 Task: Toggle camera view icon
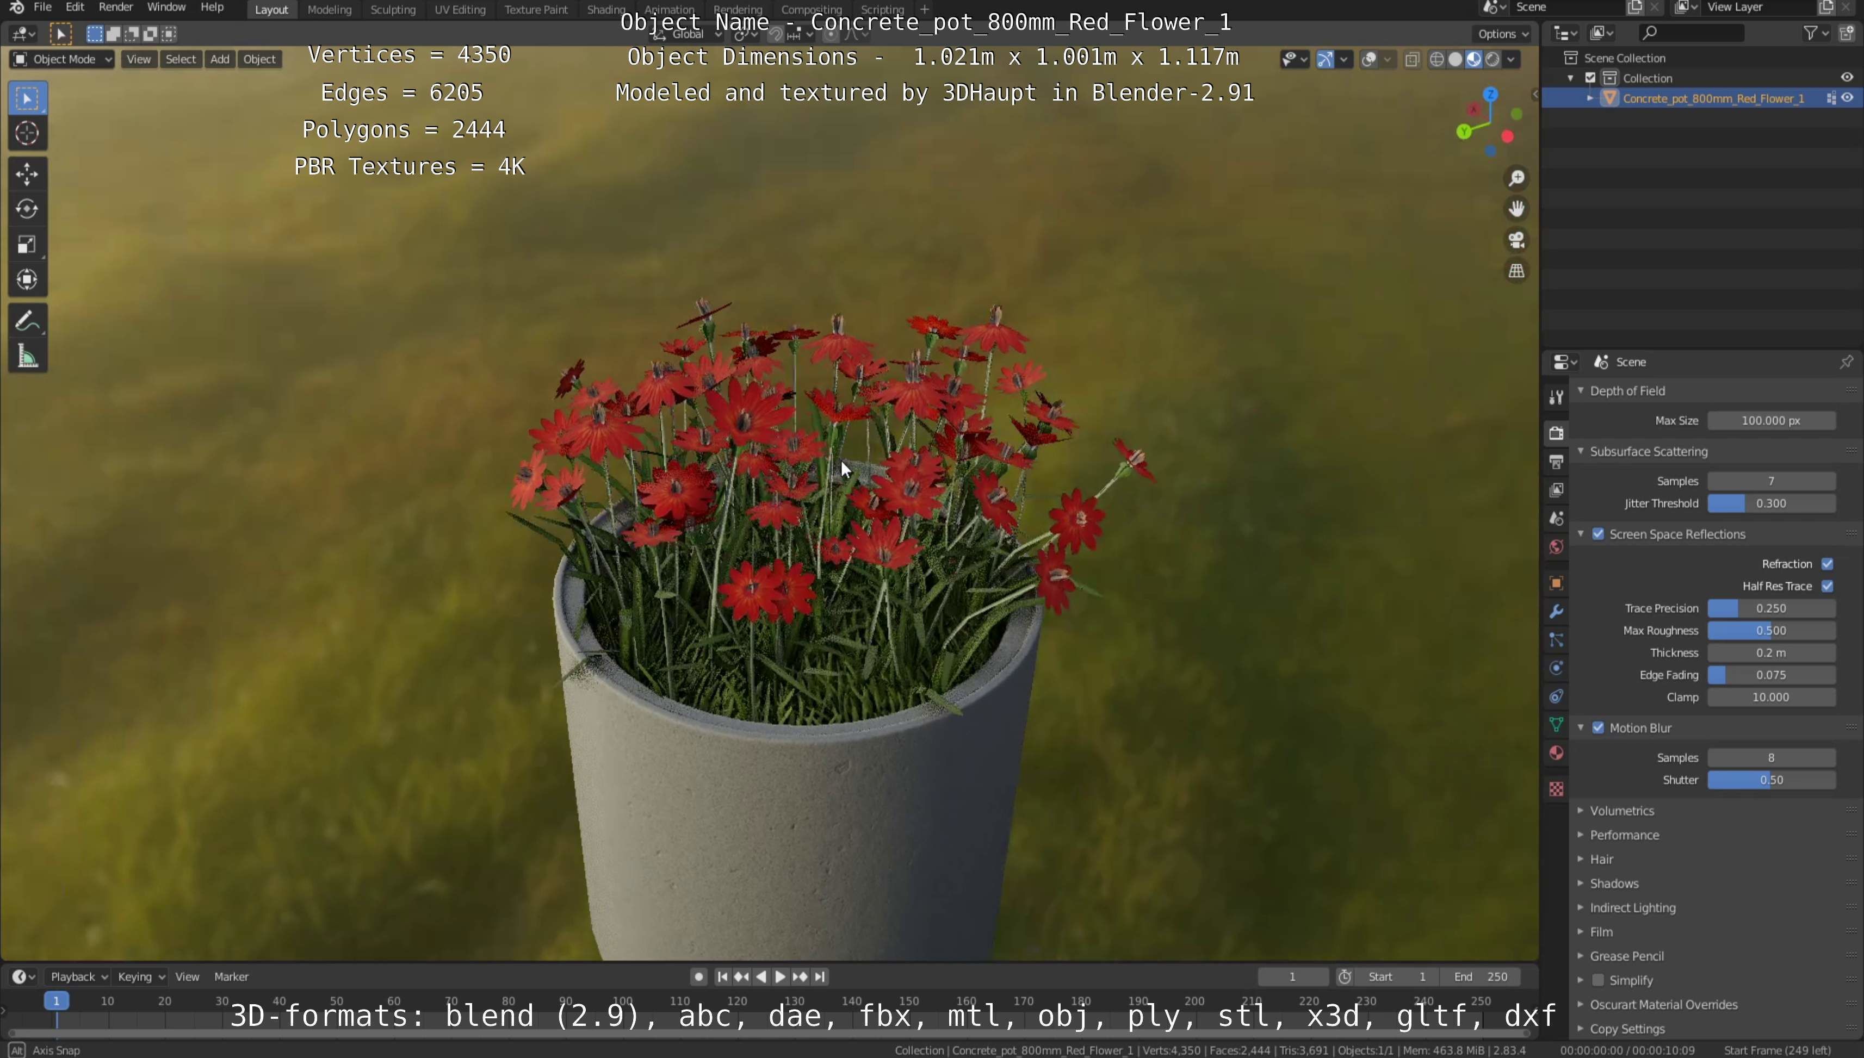(x=1516, y=240)
